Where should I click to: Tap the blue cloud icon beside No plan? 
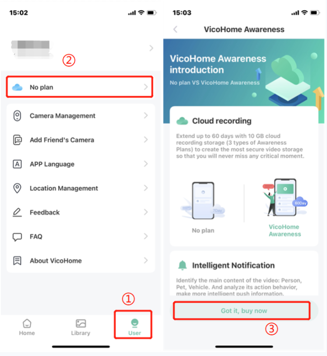click(17, 87)
